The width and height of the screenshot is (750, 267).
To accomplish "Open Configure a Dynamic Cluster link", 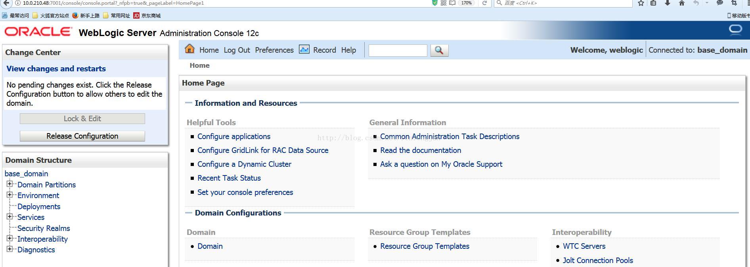I will pos(244,164).
